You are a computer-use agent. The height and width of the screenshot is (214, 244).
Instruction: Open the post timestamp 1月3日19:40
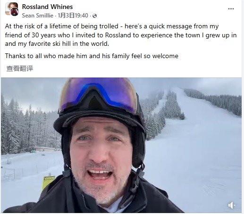[x=73, y=16]
